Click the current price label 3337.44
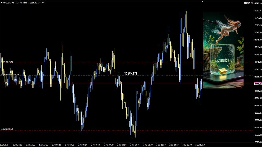 coord(258,84)
